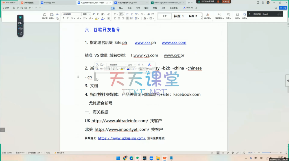Image resolution: width=289 pixels, height=161 pixels.
Task: Toggle Italic formatting in the ribbon
Action: [68, 18]
